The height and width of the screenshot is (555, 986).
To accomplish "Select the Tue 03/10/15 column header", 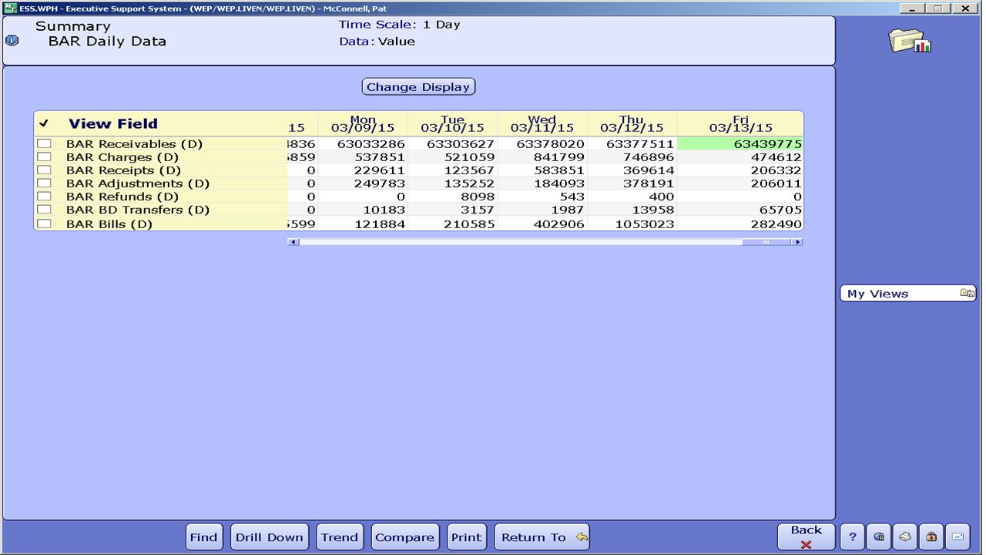I will click(x=452, y=124).
